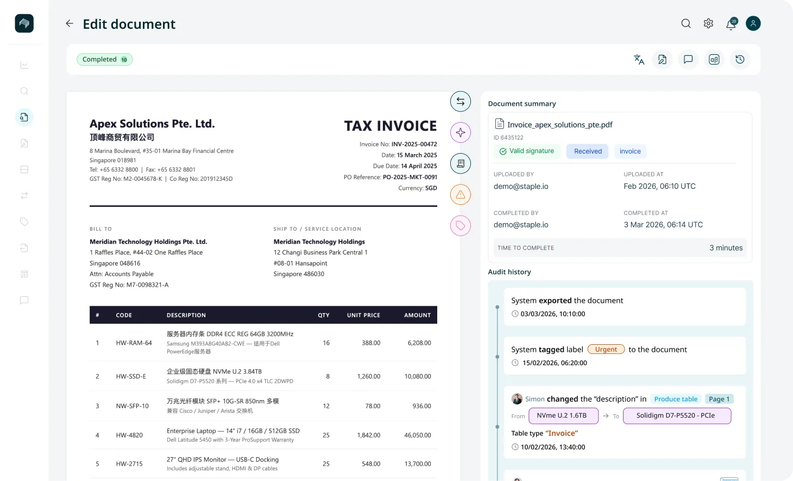The width and height of the screenshot is (793, 481).
Task: Open the comments chat icon
Action: pyautogui.click(x=688, y=59)
